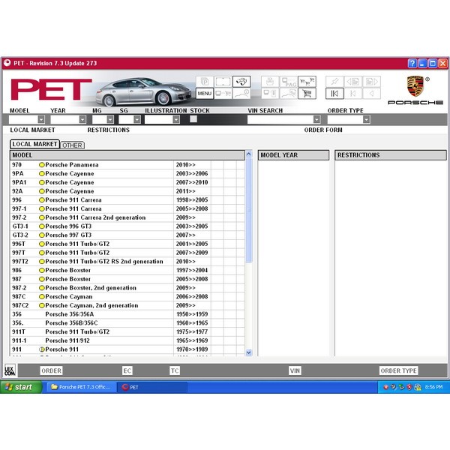The width and height of the screenshot is (450, 450).
Task: Switch to the LOCAL MARKET tab
Action: [34, 144]
